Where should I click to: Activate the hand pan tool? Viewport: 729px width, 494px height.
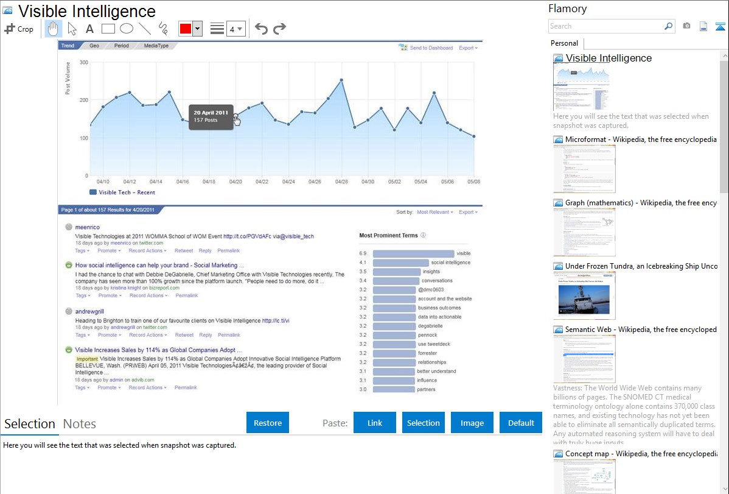click(53, 29)
